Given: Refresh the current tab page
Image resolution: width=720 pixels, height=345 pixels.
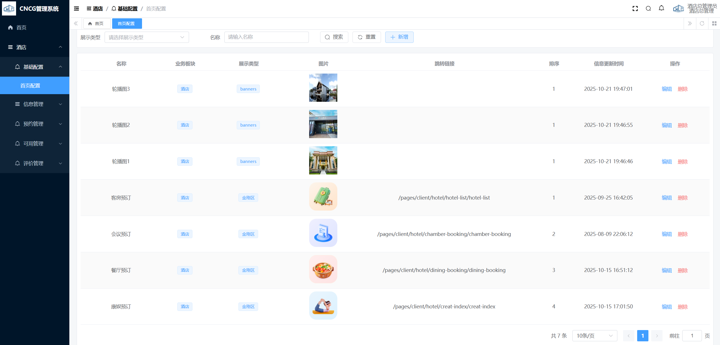Looking at the screenshot, I should pyautogui.click(x=702, y=23).
